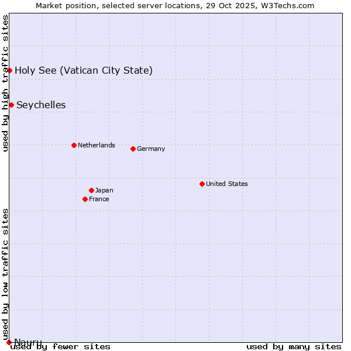This screenshot has width=351, height=351.
Task: Select the 'used by fewer sites' axis label
Action: (60, 346)
